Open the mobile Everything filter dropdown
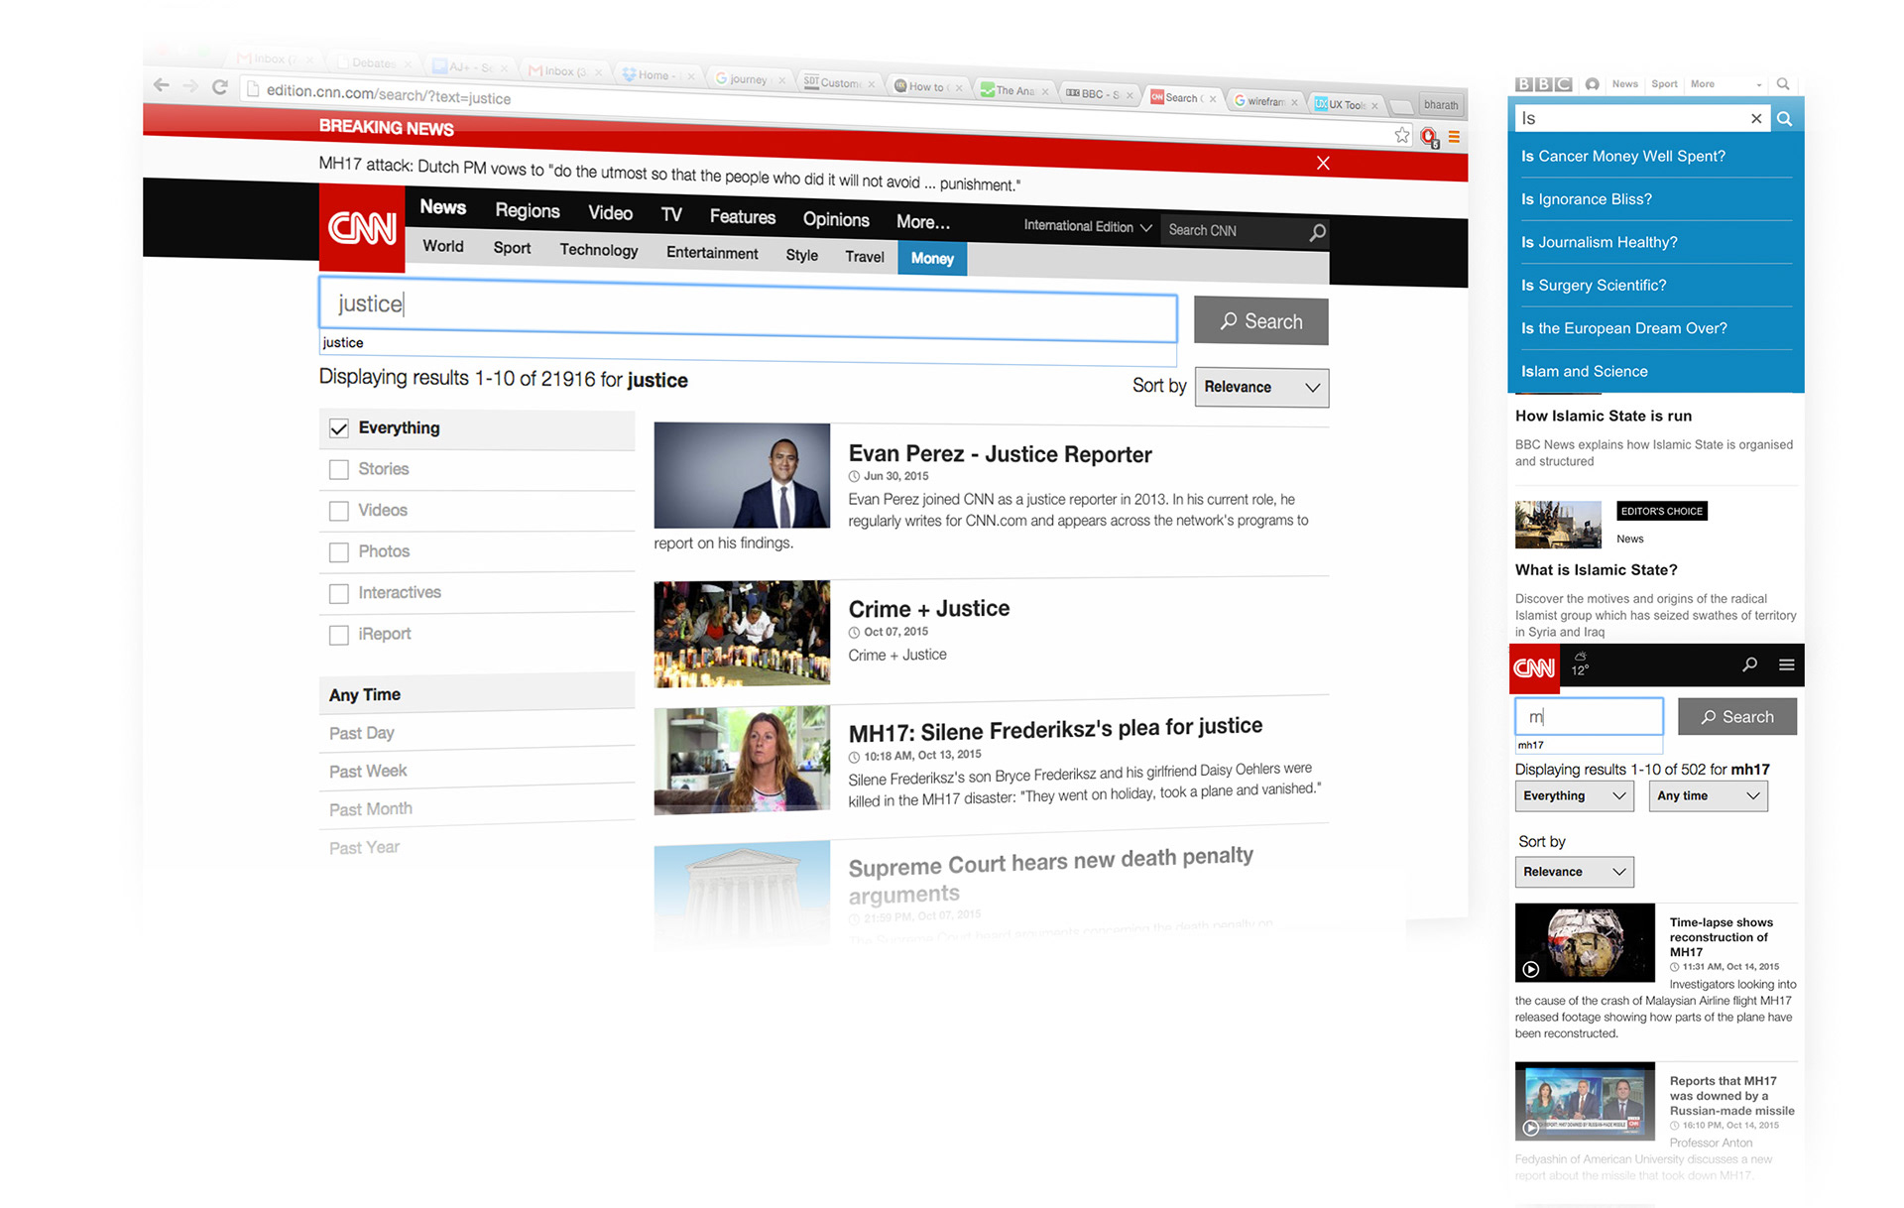This screenshot has height=1208, width=1904. 1574,795
